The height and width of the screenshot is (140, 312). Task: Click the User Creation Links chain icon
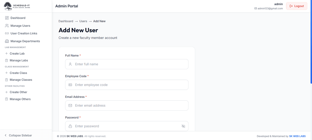click(x=7, y=33)
